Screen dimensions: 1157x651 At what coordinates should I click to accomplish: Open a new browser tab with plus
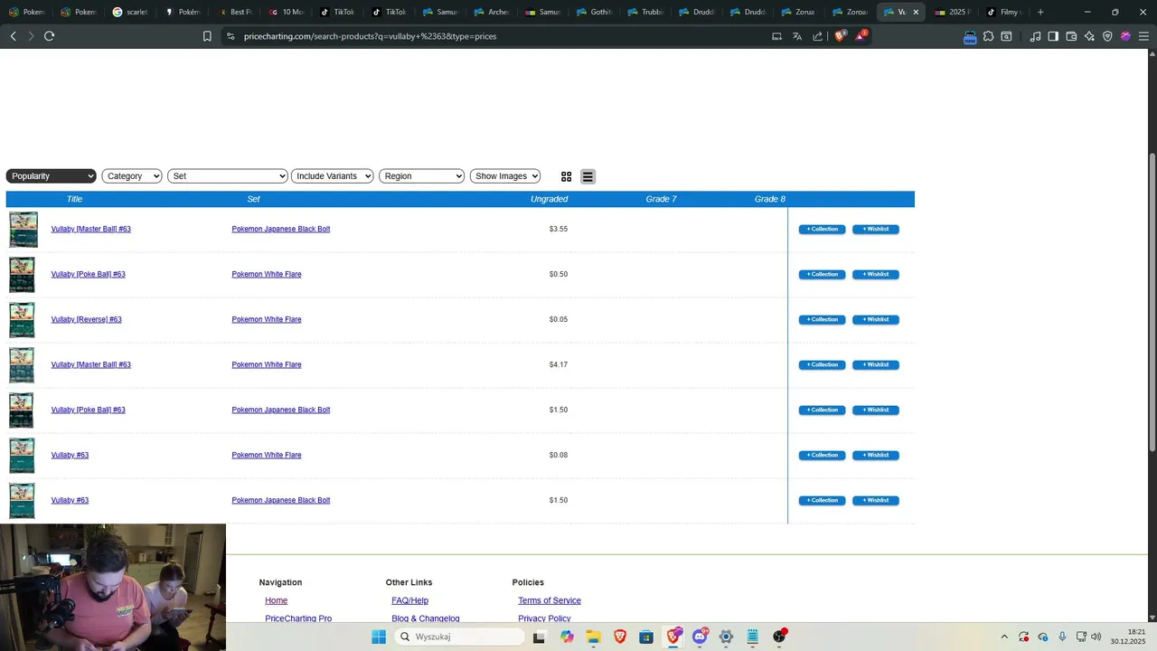[x=1040, y=12]
